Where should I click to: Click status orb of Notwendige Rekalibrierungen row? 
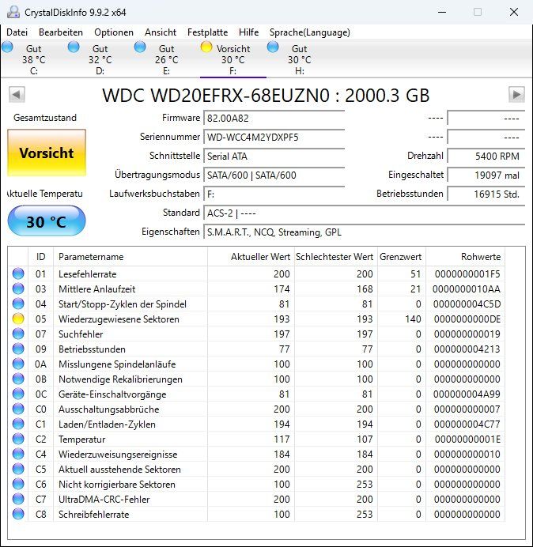pos(18,379)
